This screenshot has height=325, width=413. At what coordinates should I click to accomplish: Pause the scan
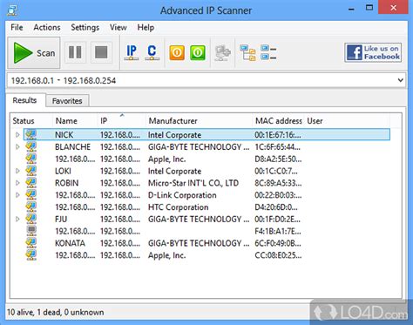pyautogui.click(x=75, y=52)
